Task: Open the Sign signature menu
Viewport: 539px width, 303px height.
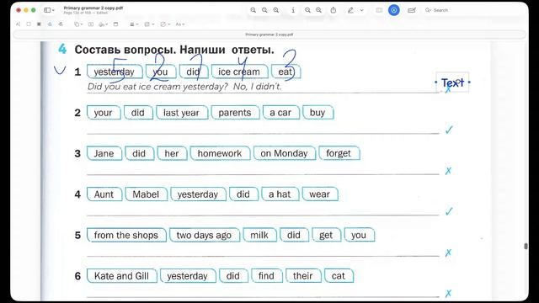Action: tap(103, 24)
